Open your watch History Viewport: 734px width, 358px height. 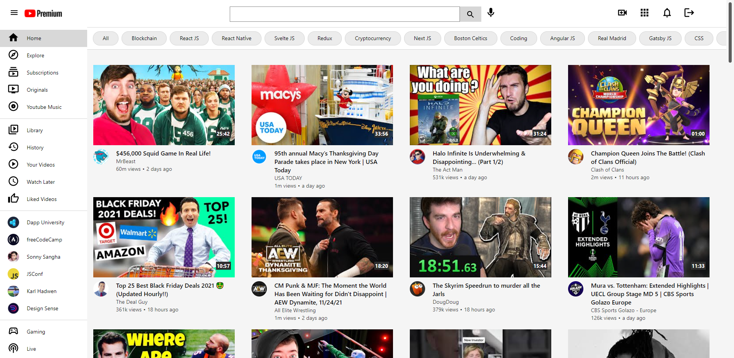coord(35,147)
